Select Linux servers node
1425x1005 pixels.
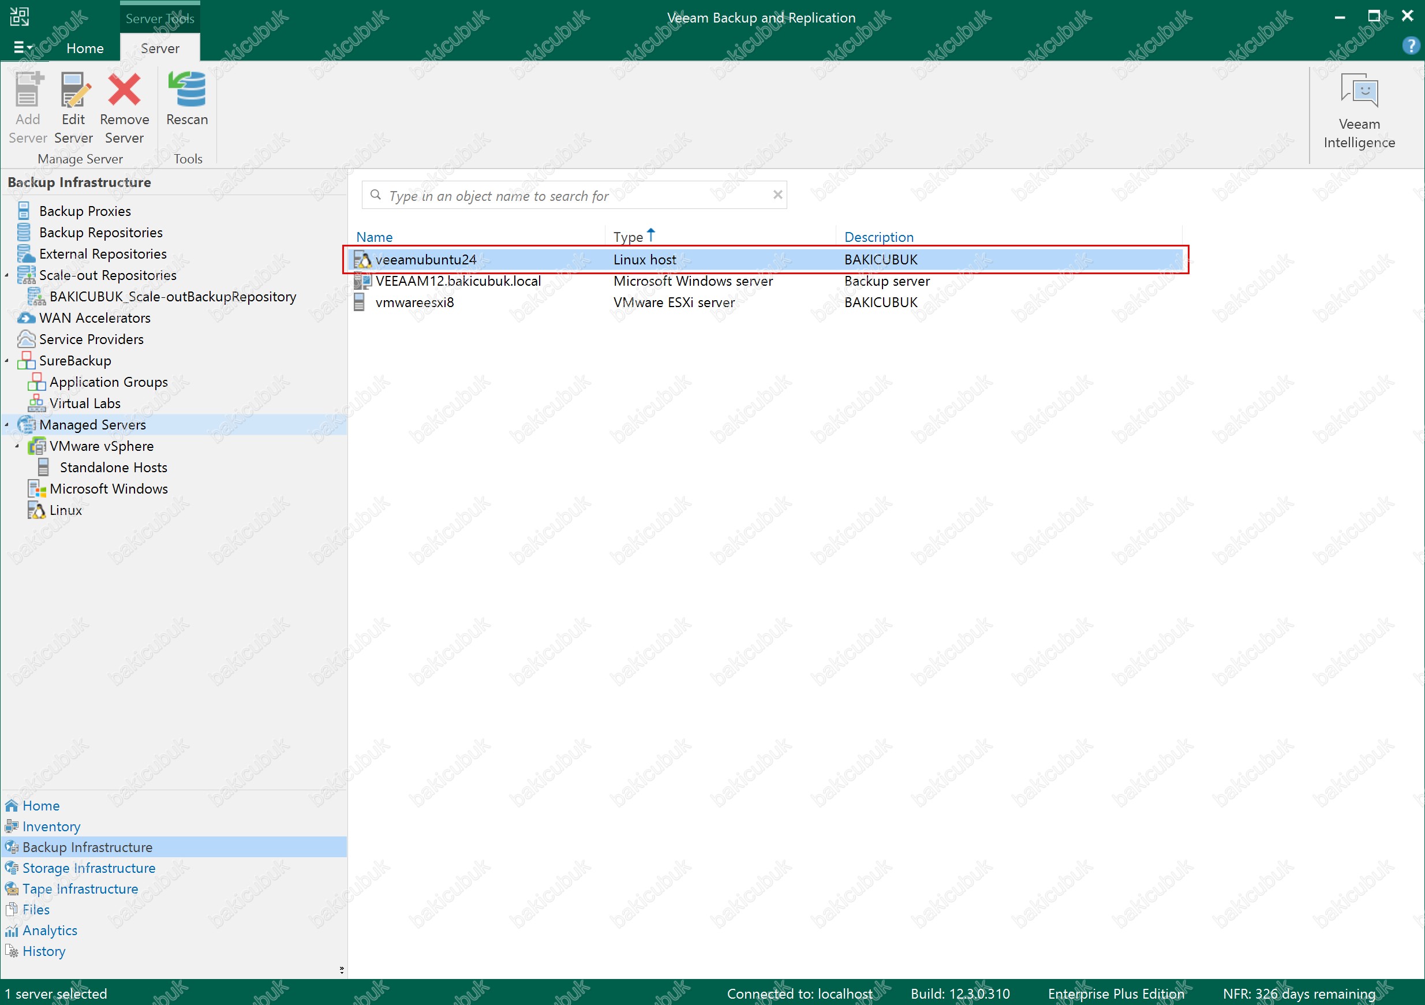(x=65, y=510)
